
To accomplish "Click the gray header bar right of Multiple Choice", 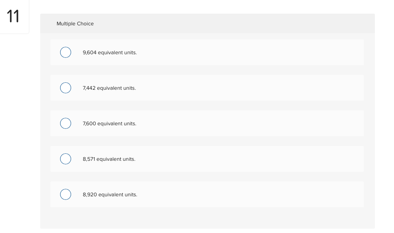I will [234, 23].
